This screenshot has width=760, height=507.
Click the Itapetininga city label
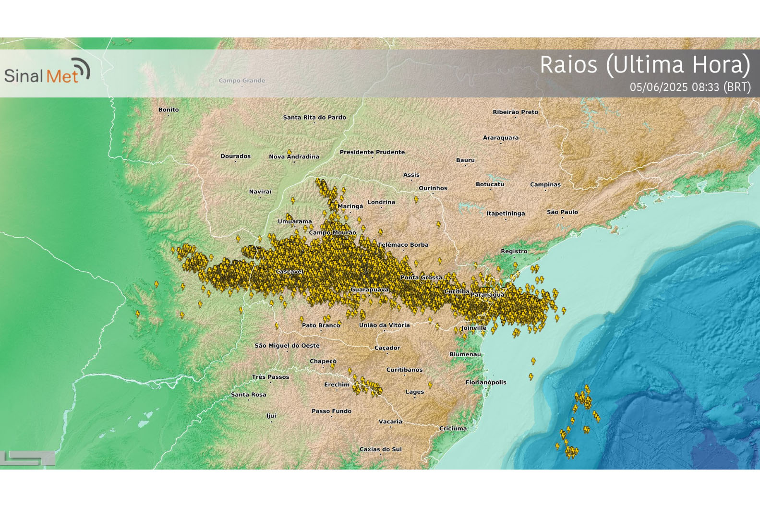click(x=506, y=214)
